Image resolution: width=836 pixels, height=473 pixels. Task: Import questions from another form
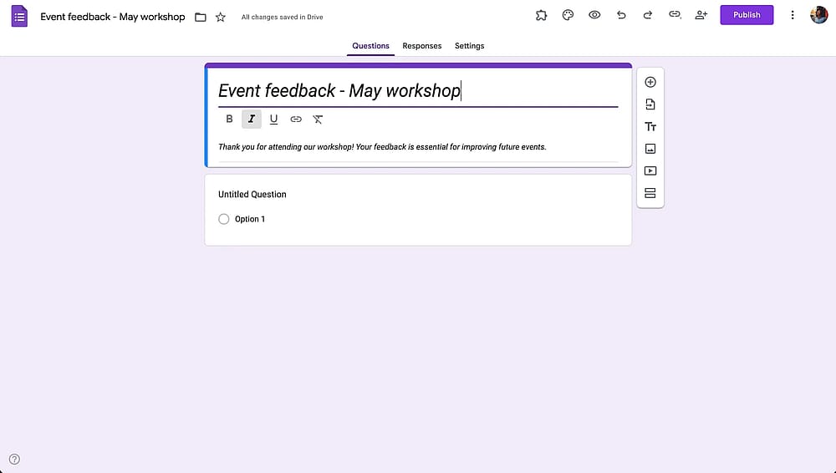650,104
